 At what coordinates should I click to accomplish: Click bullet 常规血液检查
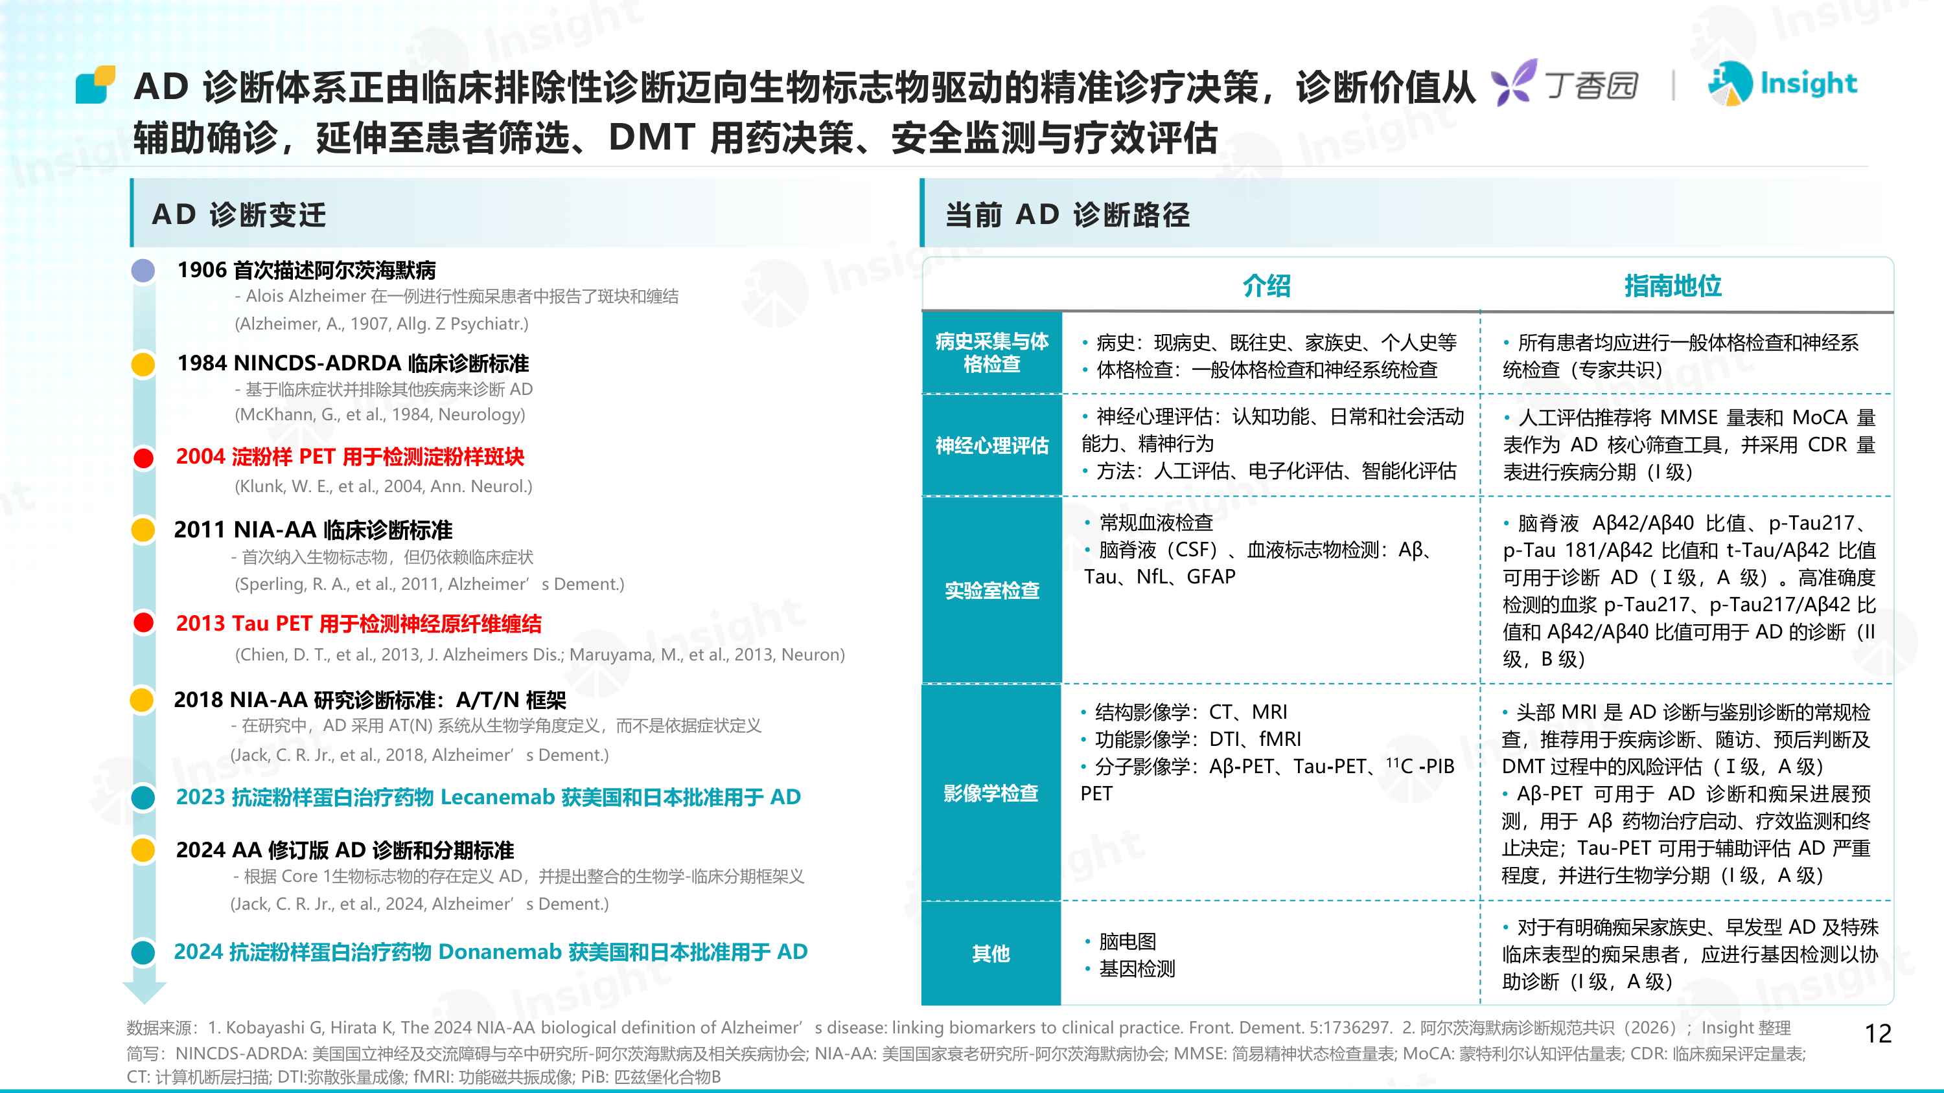pos(1149,522)
